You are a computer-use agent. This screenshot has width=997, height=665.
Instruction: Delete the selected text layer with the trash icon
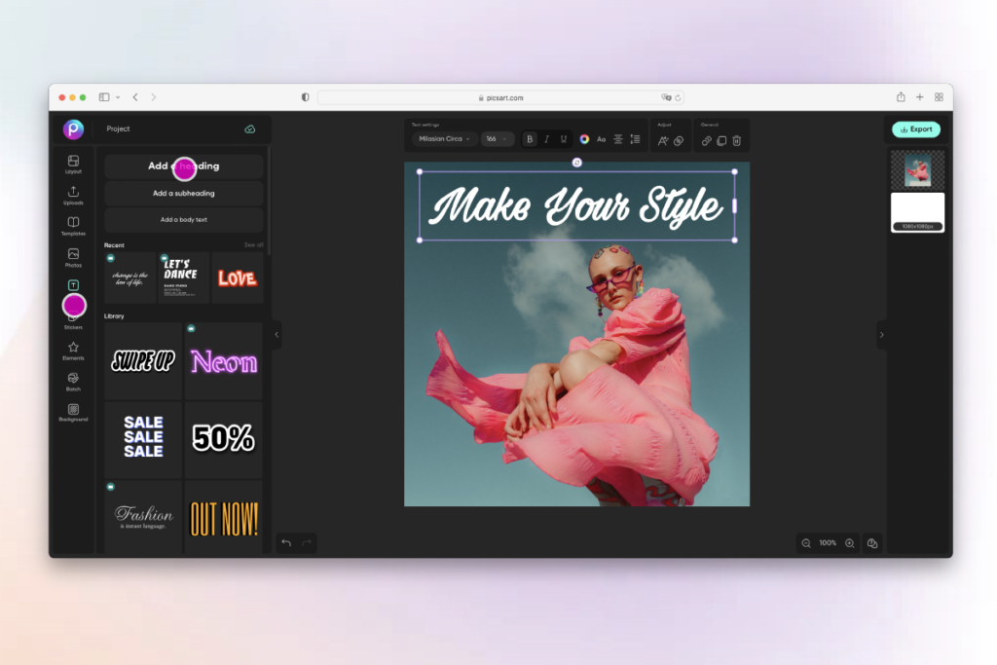tap(737, 138)
